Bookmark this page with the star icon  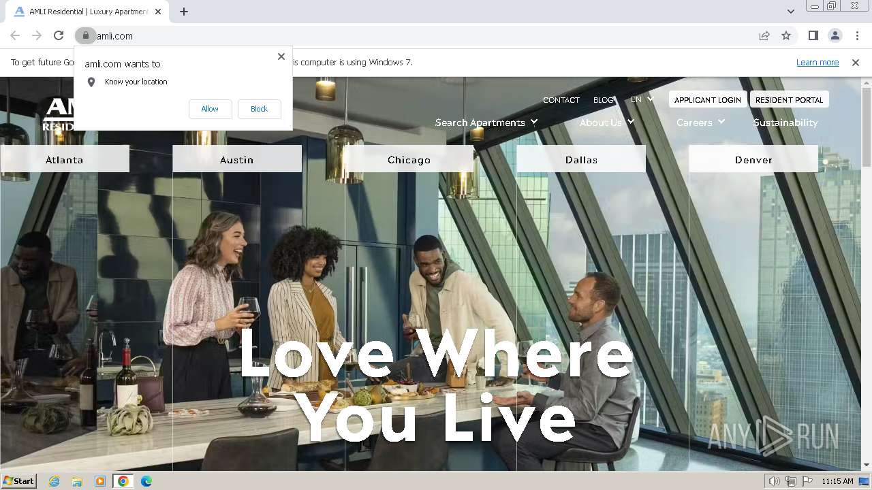click(x=786, y=35)
